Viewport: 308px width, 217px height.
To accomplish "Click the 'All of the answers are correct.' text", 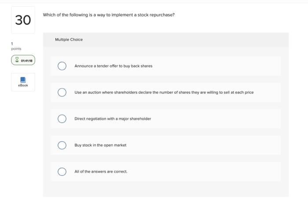I will (101, 172).
